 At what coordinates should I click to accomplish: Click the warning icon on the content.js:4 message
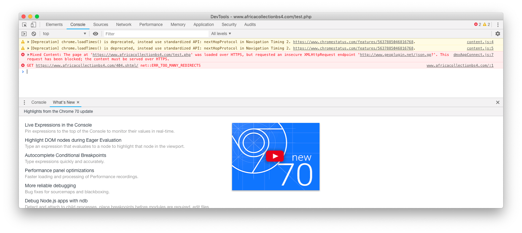click(x=23, y=42)
